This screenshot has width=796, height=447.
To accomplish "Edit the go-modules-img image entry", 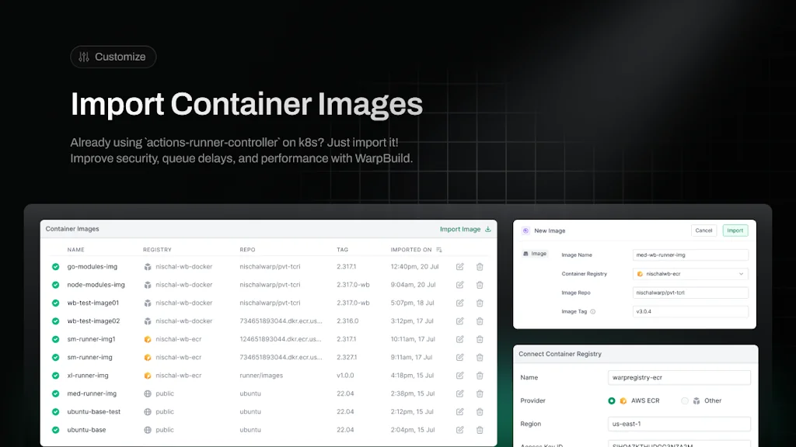I will (x=460, y=267).
